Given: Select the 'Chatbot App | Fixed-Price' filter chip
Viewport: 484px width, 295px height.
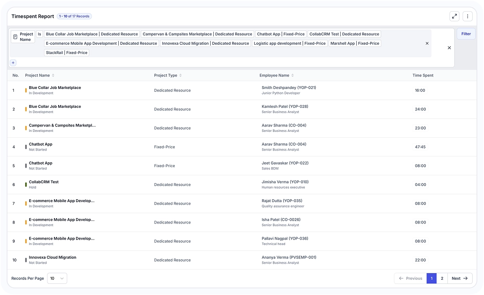Looking at the screenshot, I should click(281, 34).
